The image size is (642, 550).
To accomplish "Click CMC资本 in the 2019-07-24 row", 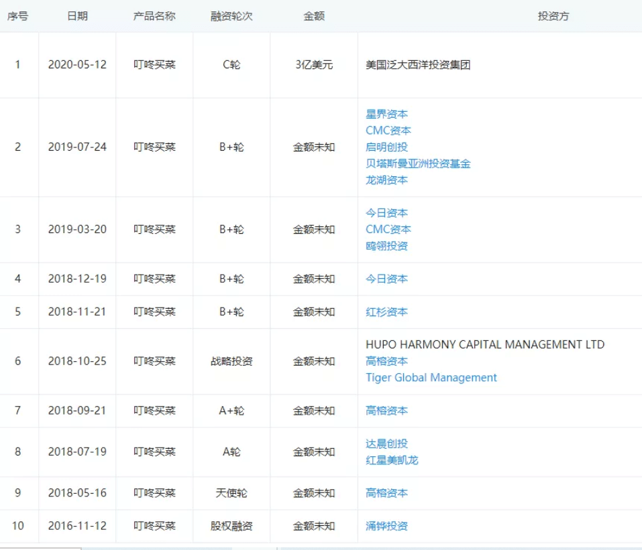I will tap(388, 131).
